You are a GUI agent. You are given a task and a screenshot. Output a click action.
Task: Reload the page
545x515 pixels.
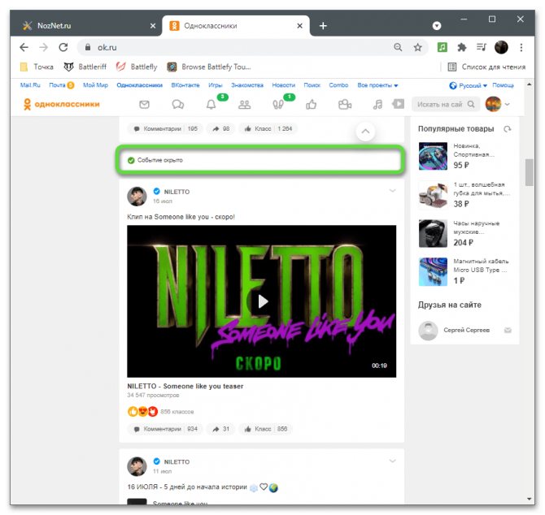[x=63, y=47]
